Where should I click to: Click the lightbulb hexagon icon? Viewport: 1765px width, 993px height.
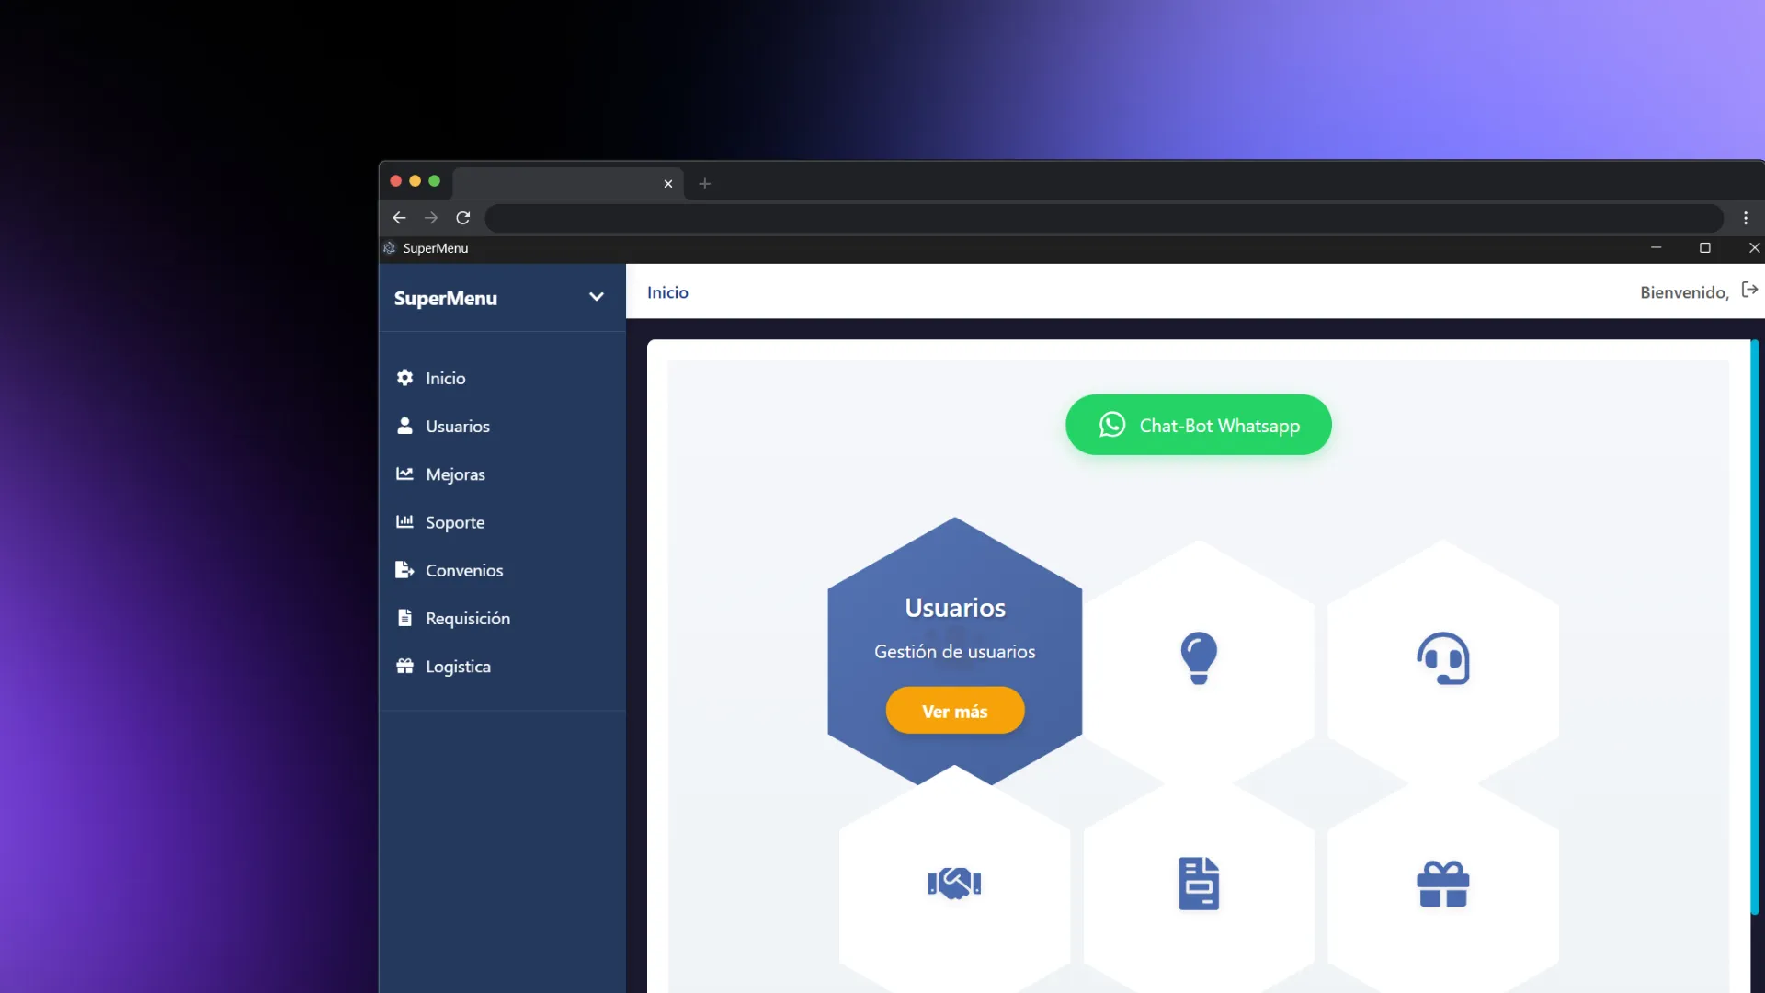click(x=1199, y=657)
